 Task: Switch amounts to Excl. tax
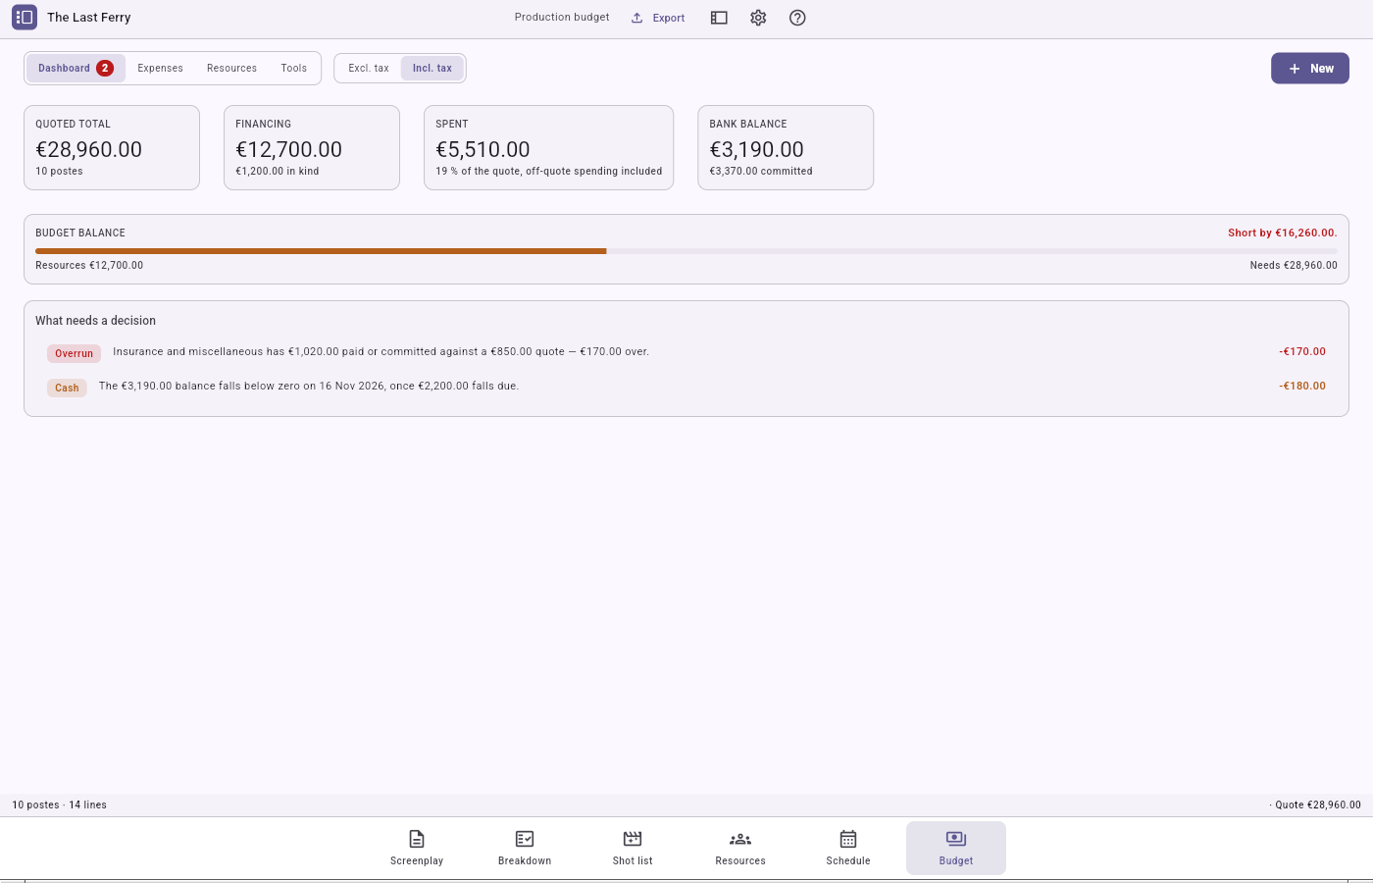click(x=369, y=69)
